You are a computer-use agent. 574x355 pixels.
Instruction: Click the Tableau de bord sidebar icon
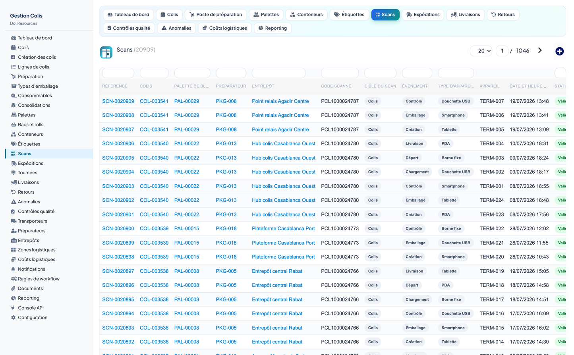(14, 38)
